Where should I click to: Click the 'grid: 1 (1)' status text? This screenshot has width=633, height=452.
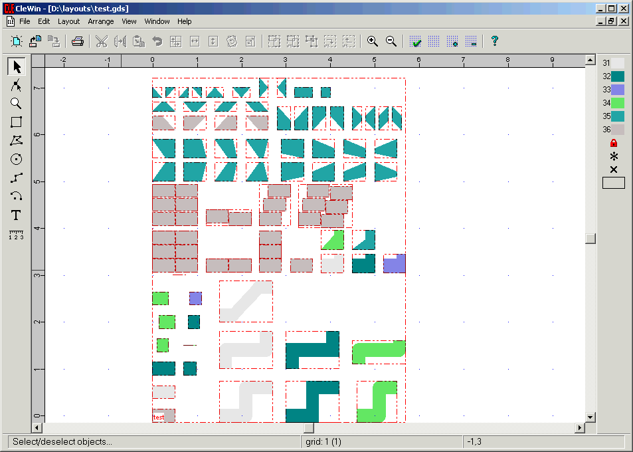click(323, 442)
